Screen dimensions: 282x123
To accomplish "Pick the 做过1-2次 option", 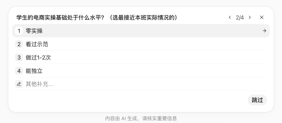I will 141,58.
